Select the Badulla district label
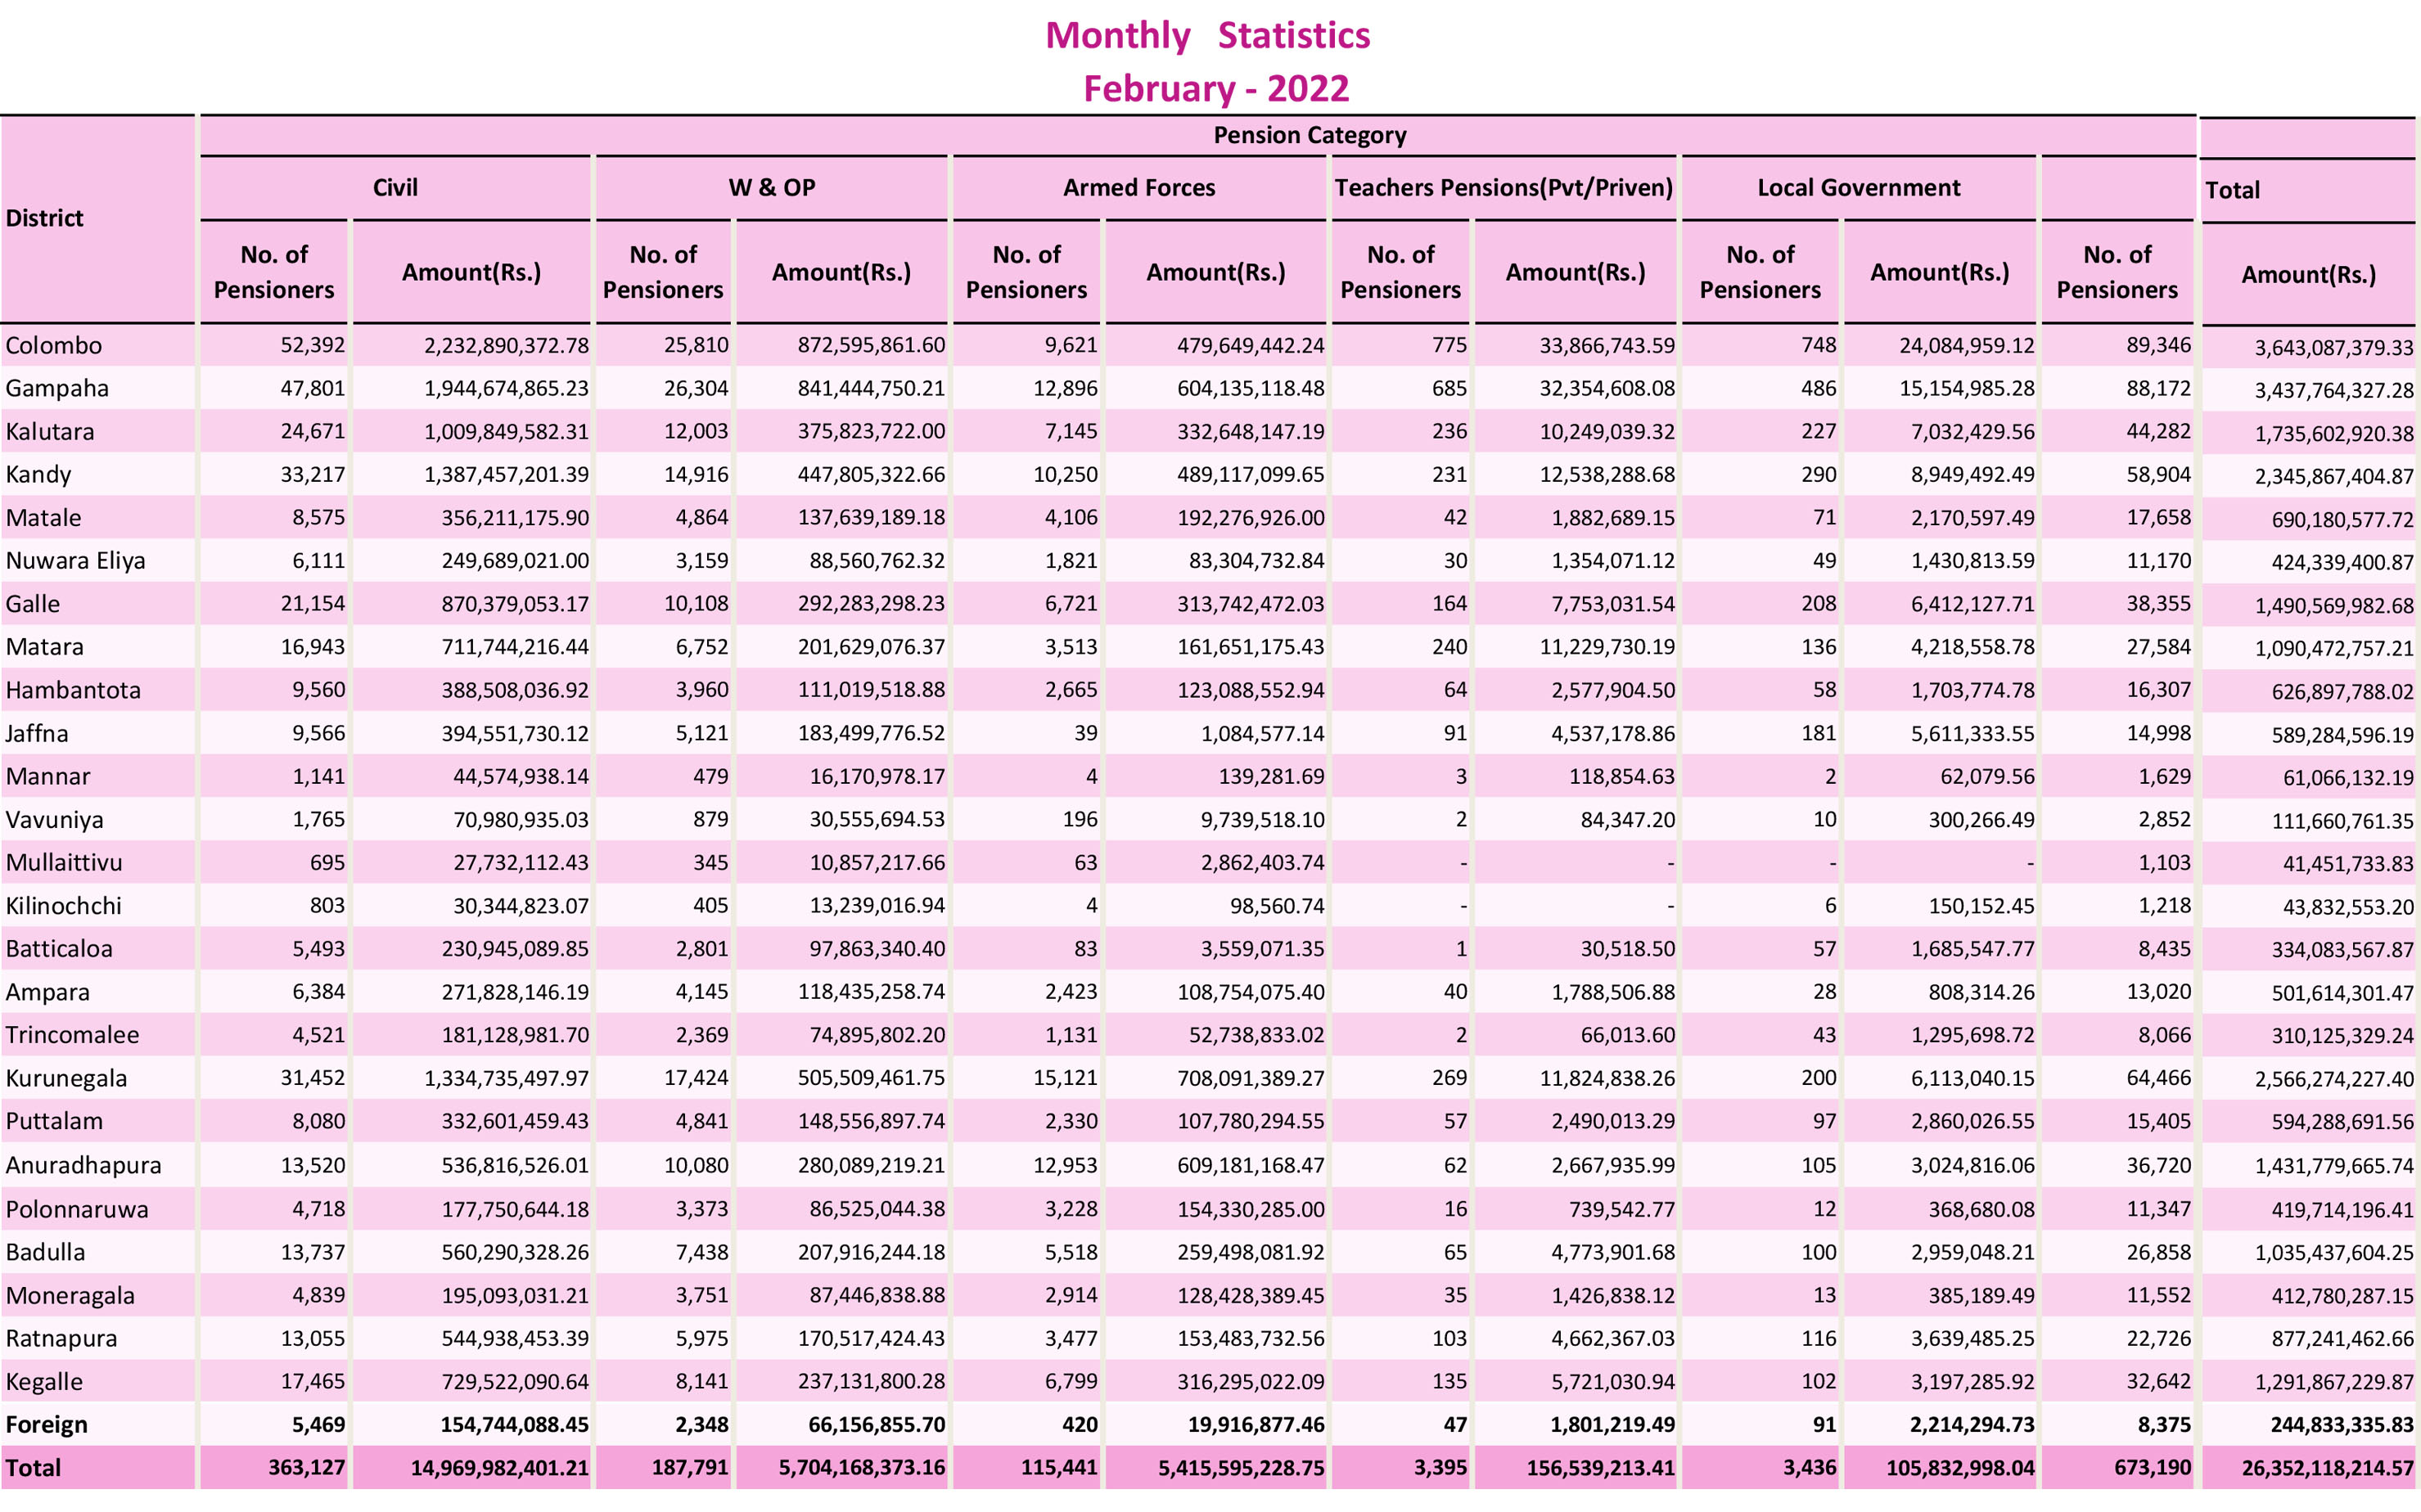Image resolution: width=2421 pixels, height=1512 pixels. coord(45,1253)
